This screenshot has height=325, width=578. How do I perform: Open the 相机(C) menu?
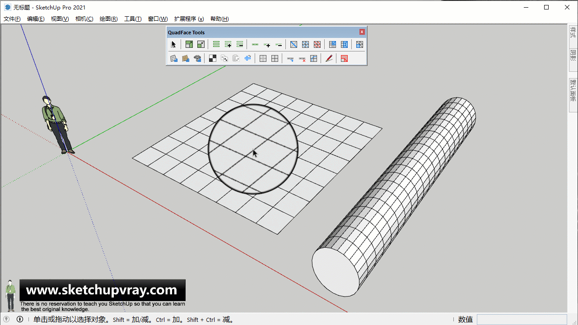(84, 19)
